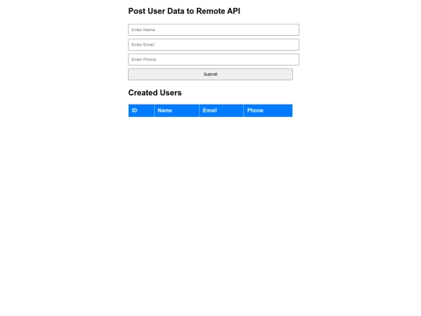Submit the user data form
421x316 pixels.
coord(210,74)
